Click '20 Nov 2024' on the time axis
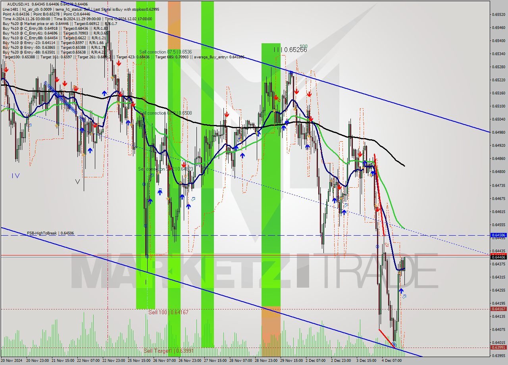Viewport: 508px width, 365px height. coord(12,361)
